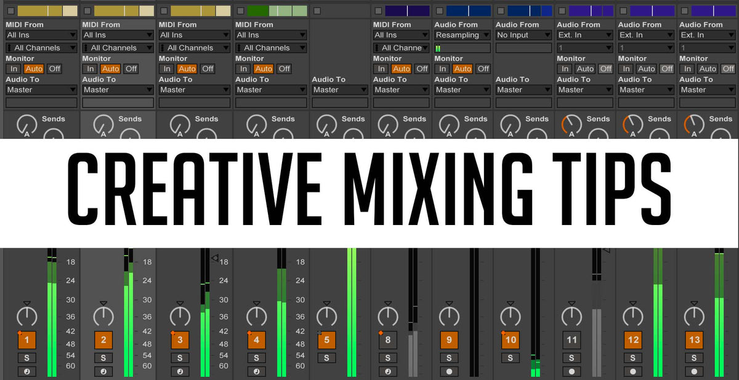Screen dimensions: 739x380
Task: Click the clip stop square in track 5's column
Action: pyautogui.click(x=317, y=10)
